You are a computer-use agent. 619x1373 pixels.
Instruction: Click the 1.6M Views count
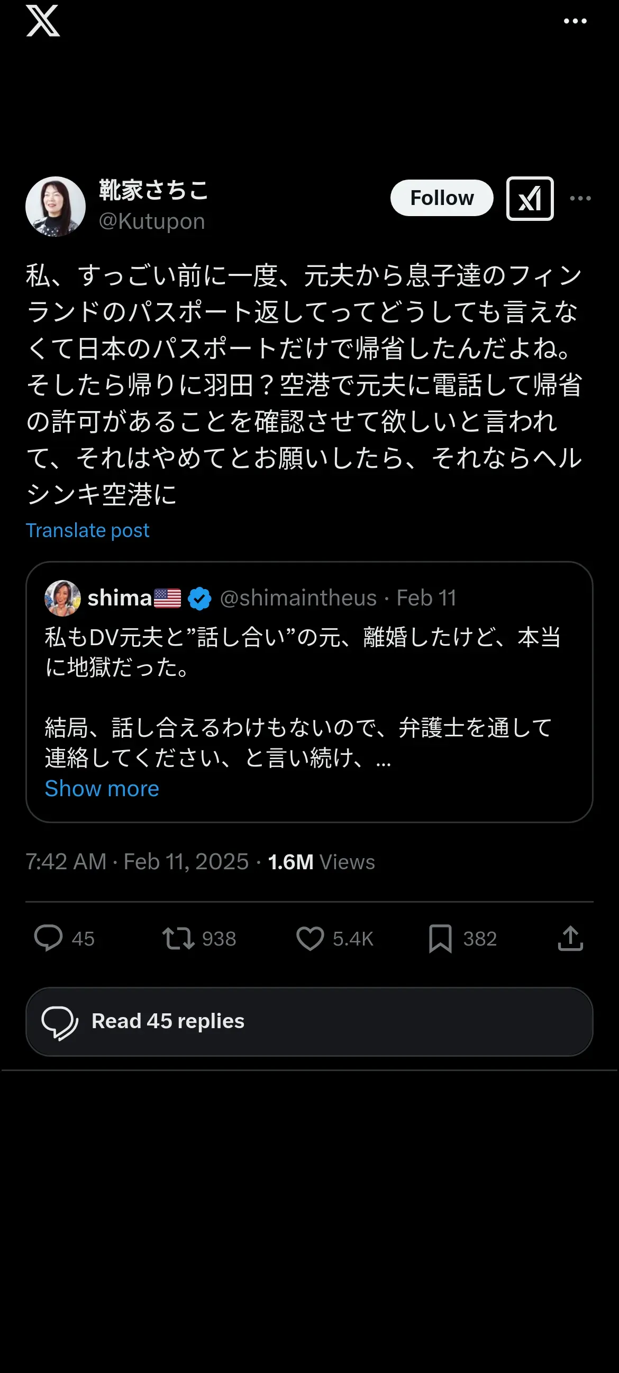[322, 862]
